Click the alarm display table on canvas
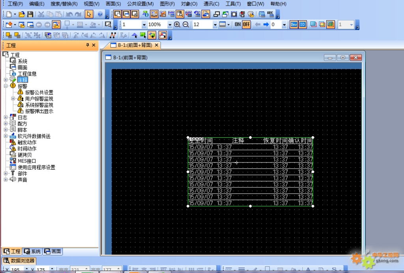This screenshot has height=273, width=404. pos(250,172)
